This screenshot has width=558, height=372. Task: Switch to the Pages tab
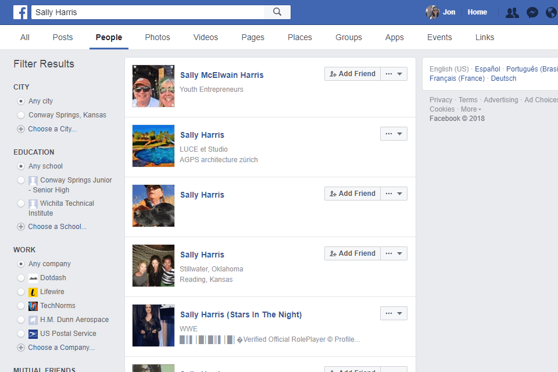point(253,37)
